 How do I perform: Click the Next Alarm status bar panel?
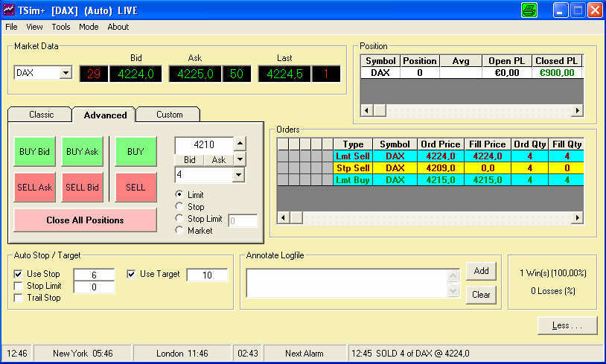304,354
